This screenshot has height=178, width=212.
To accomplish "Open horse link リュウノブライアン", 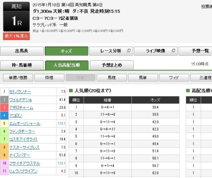I will point(23,171).
